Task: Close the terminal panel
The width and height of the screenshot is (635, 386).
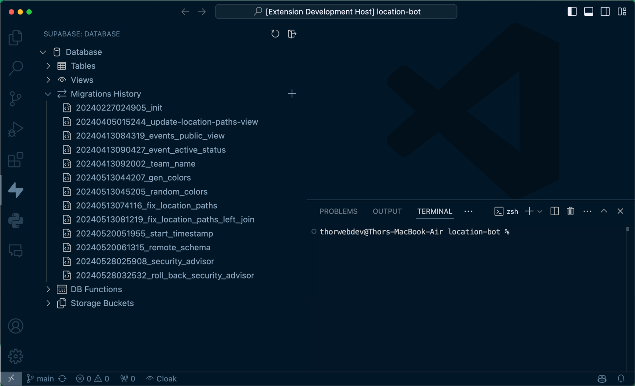Action: (620, 211)
